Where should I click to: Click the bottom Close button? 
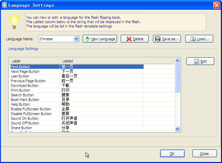205,154
